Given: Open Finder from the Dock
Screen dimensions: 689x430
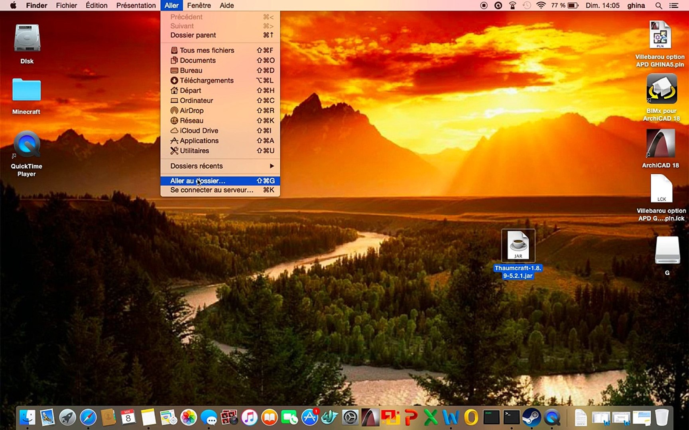Looking at the screenshot, I should click(28, 417).
